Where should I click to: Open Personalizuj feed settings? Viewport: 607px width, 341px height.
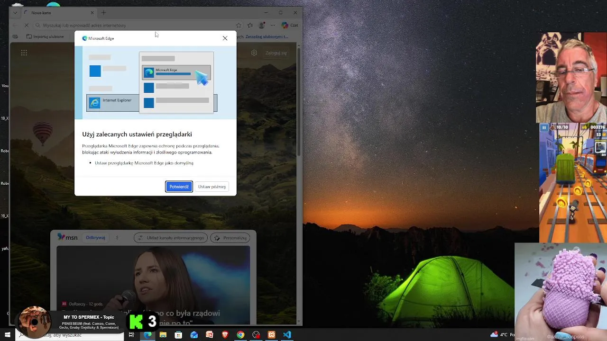click(x=230, y=238)
